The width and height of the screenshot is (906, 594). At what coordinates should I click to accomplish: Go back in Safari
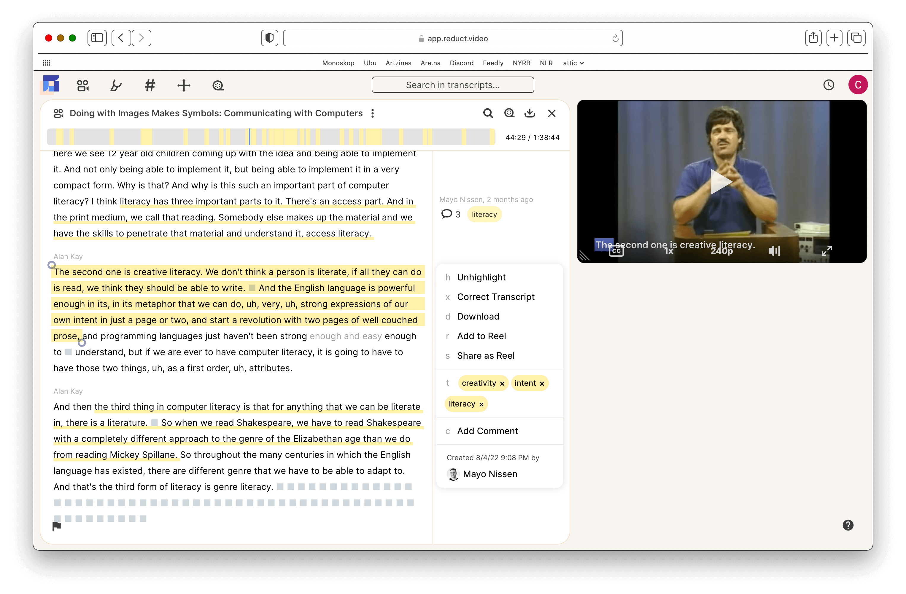[121, 38]
